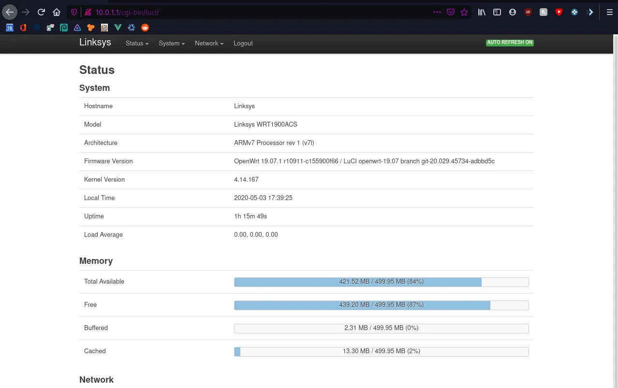Expand the System dropdown menu
This screenshot has height=388, width=618.
click(172, 43)
